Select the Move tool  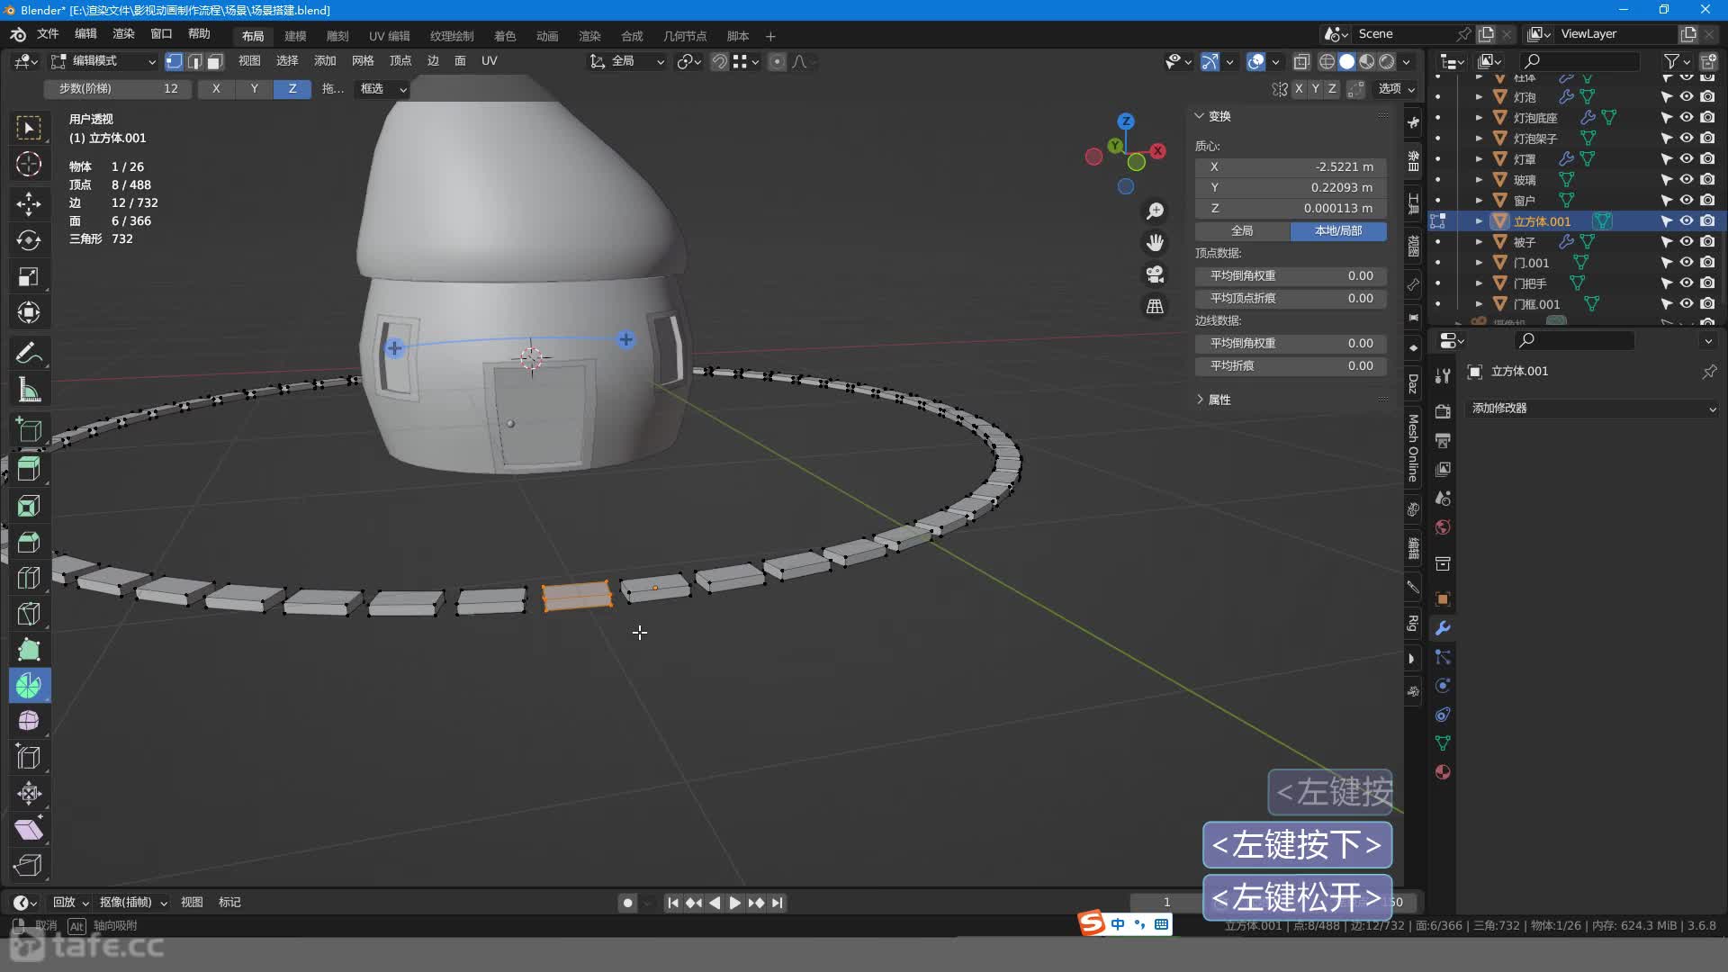(29, 203)
